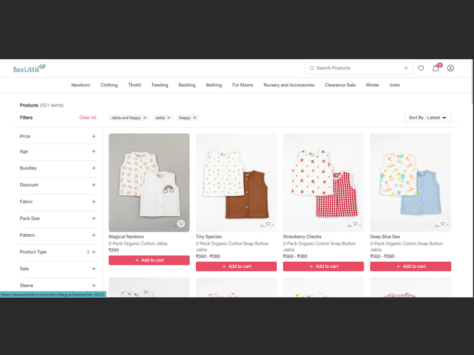Screen dimensions: 474x355
Task: Expand the Bundles filter
Action: pos(94,168)
